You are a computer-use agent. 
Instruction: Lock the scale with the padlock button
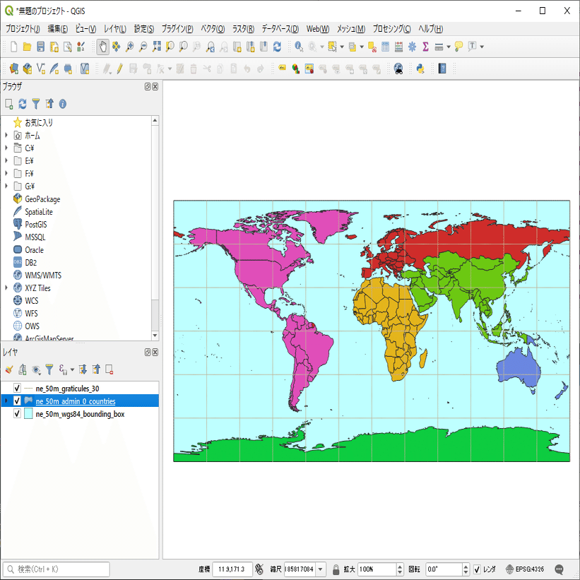tap(335, 569)
